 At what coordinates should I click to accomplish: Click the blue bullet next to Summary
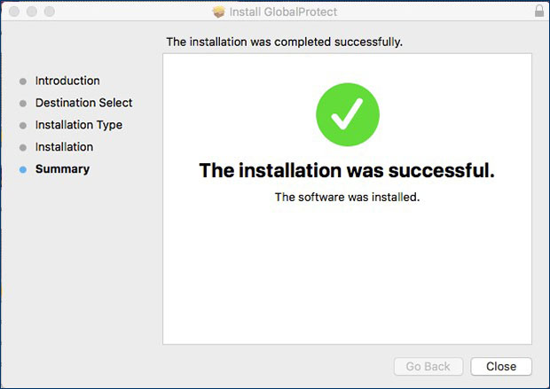pos(23,169)
